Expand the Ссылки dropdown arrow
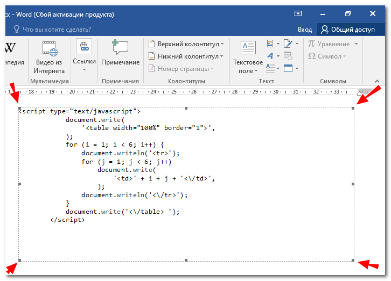 coord(84,70)
